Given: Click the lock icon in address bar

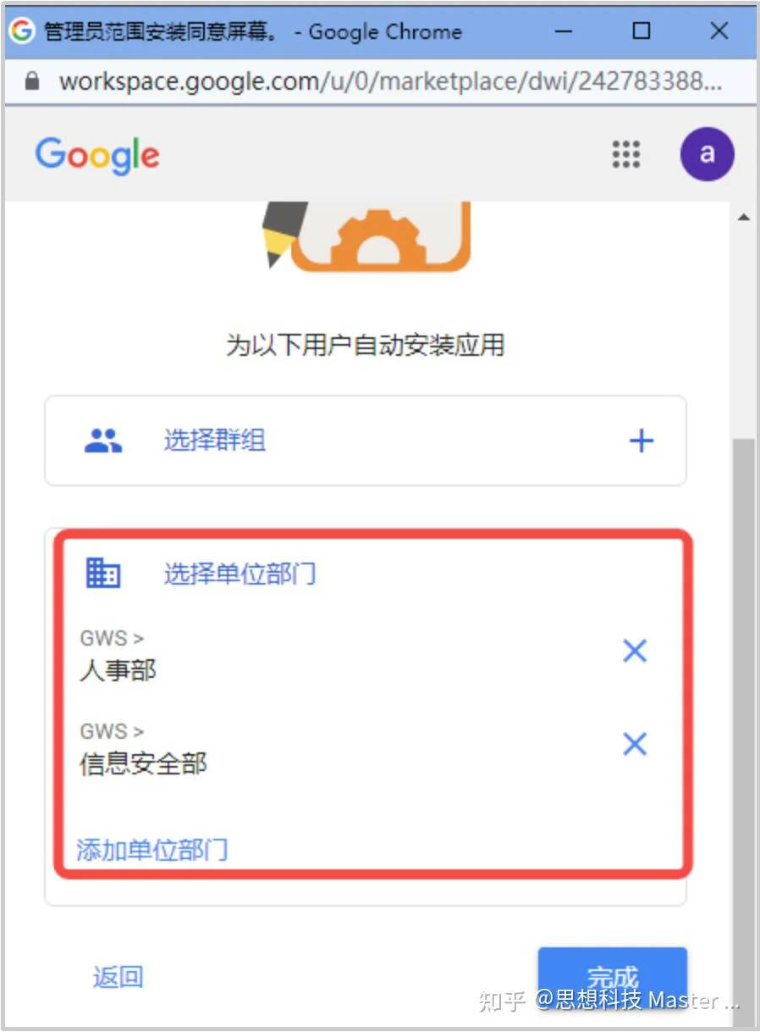Looking at the screenshot, I should (32, 81).
